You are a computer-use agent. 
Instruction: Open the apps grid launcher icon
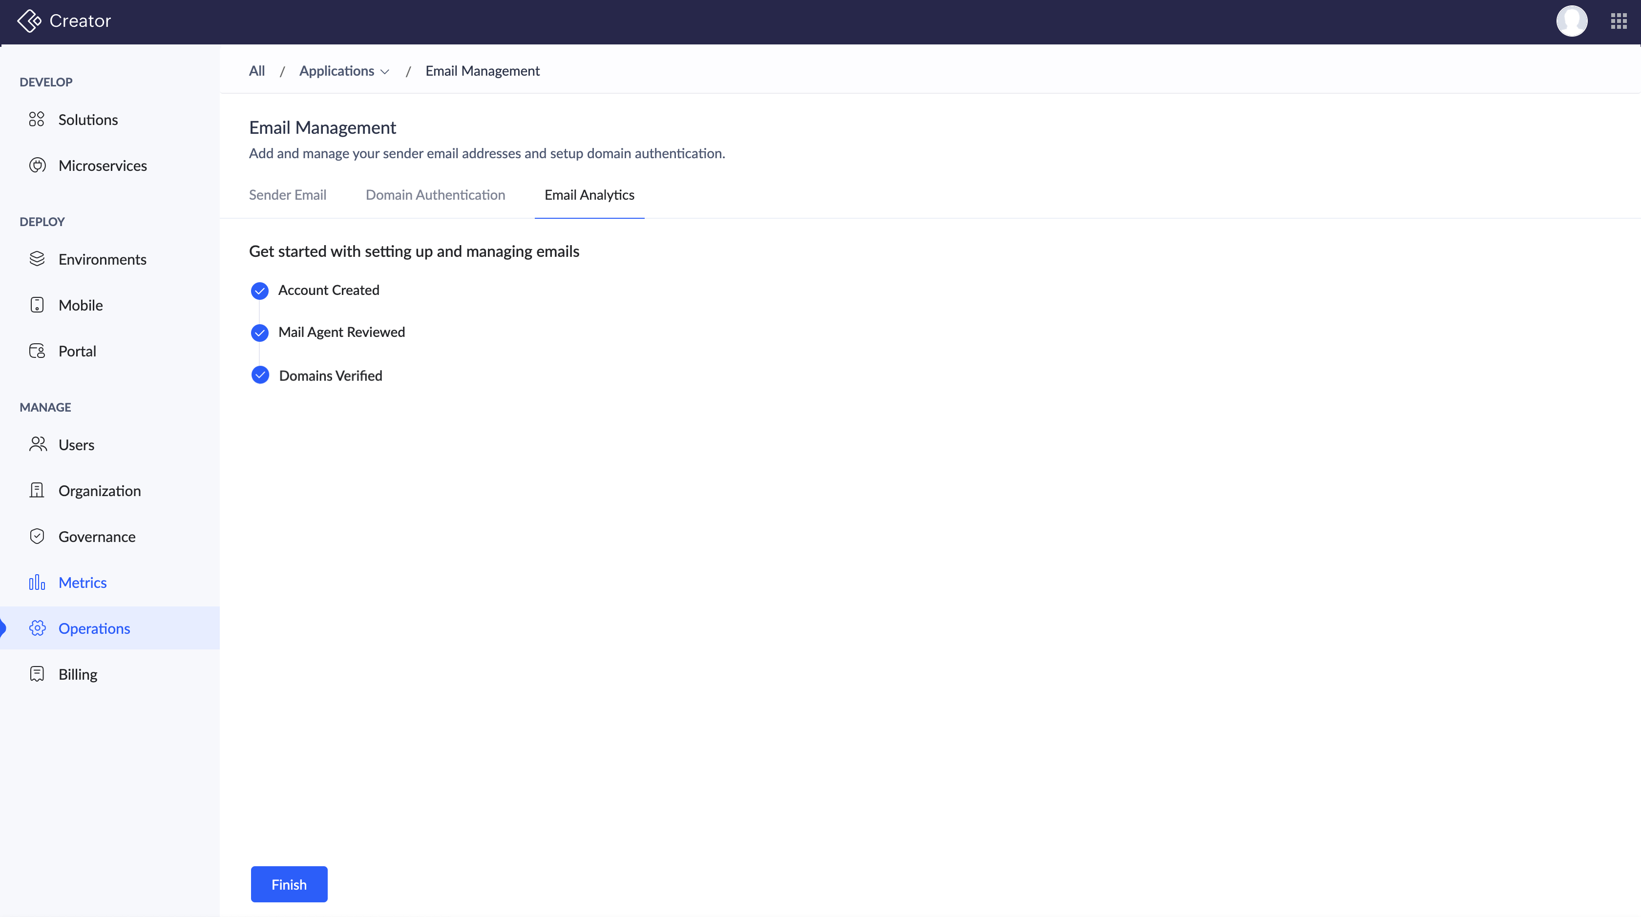(x=1619, y=21)
